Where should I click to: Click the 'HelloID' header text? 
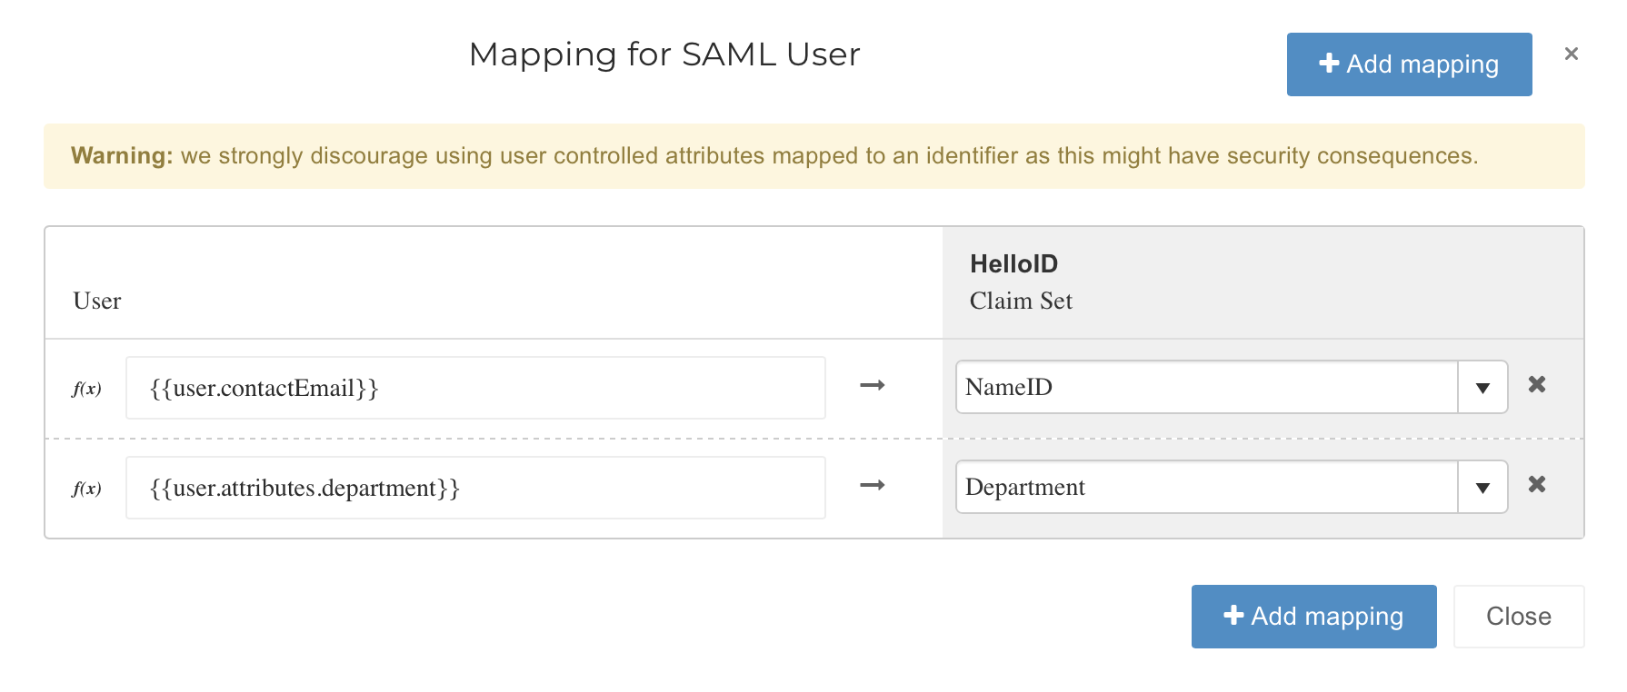pos(1013,264)
